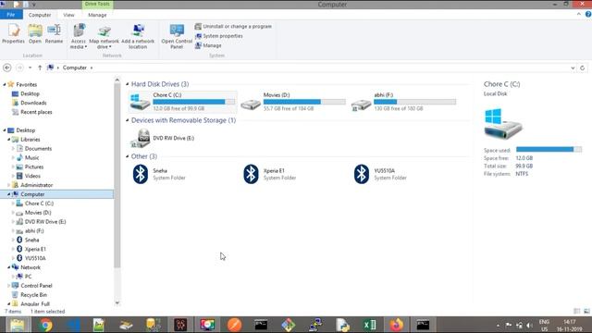592x333 pixels.
Task: Open Firefox from the taskbar
Action: 396,325
